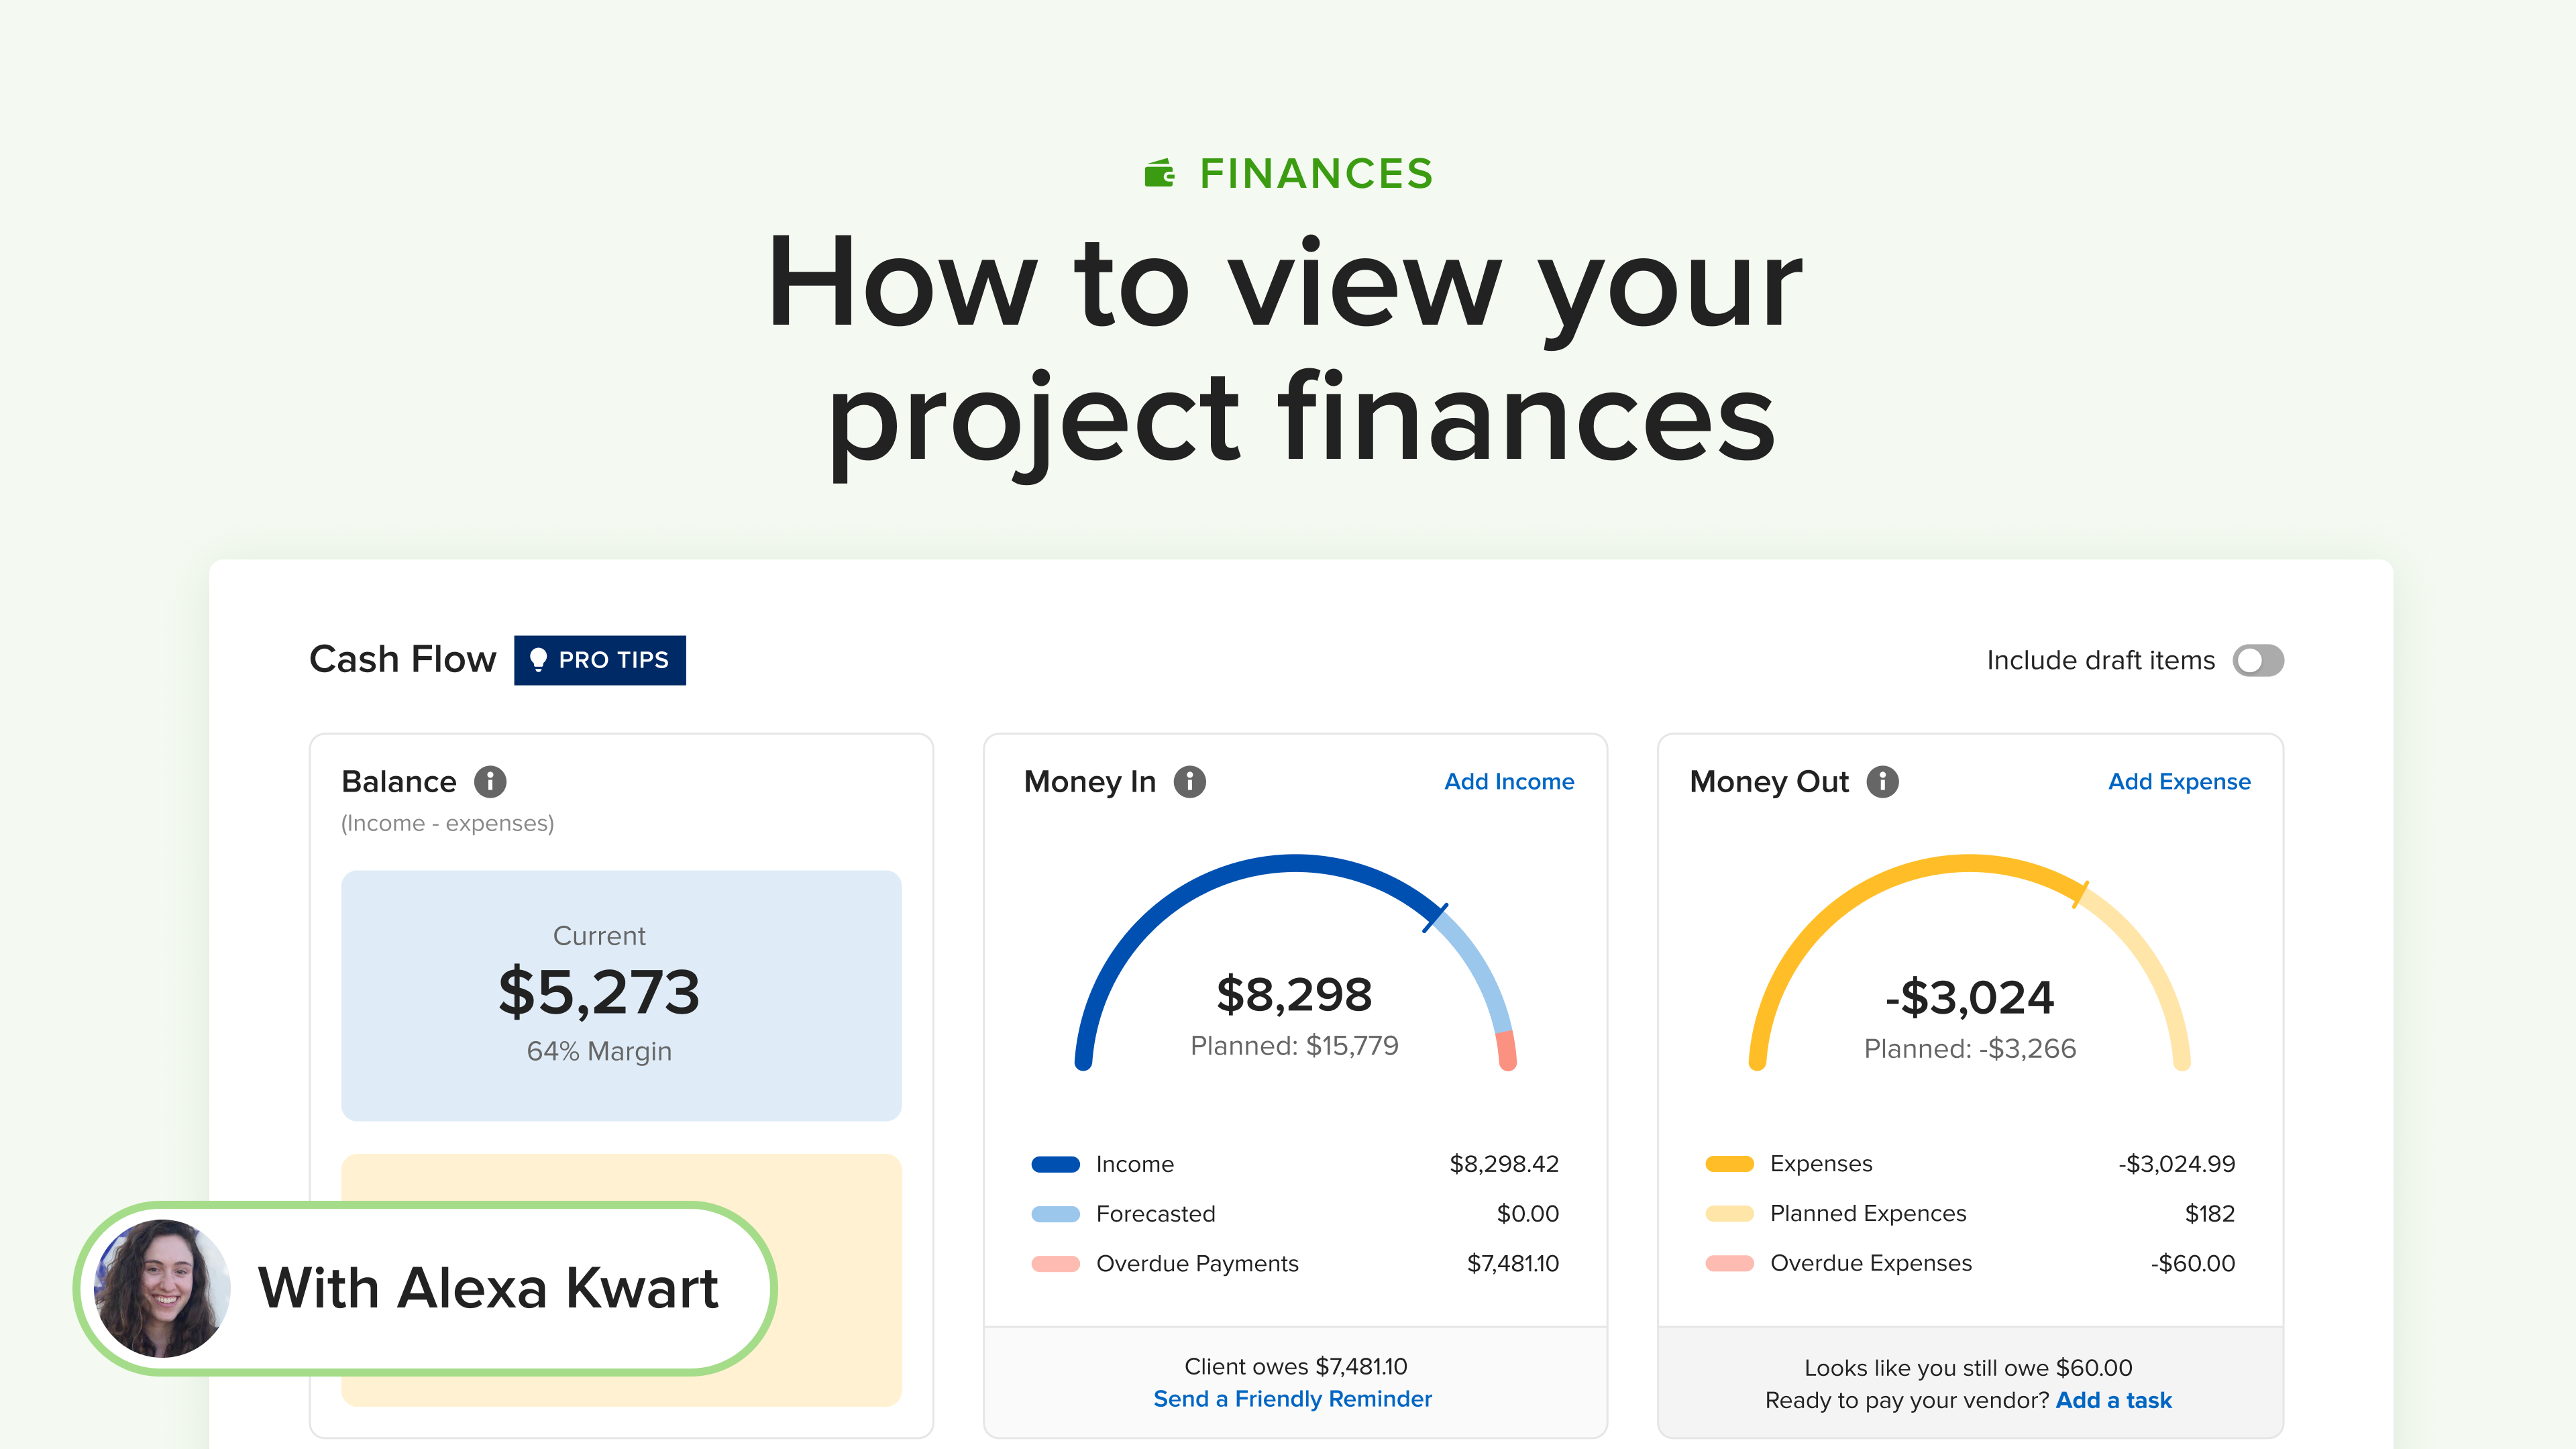Viewport: 2576px width, 1449px height.
Task: Click the Planned Expences legend swatch
Action: 1729,1214
